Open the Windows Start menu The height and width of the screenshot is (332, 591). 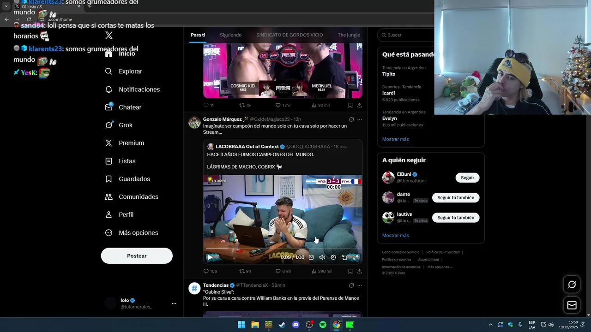click(x=241, y=325)
